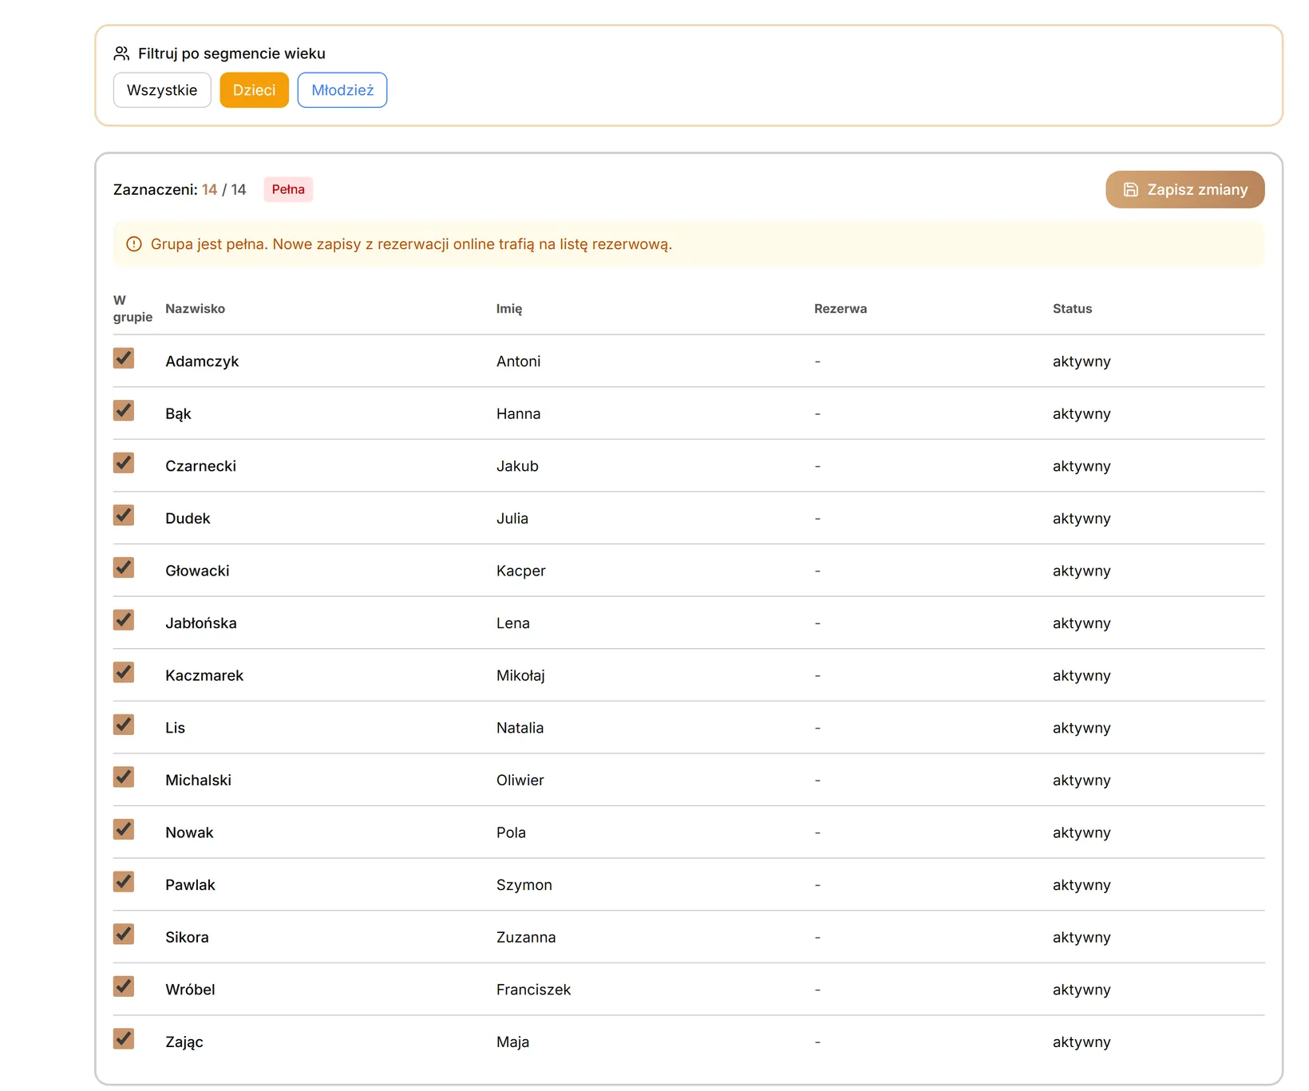Screen dimensions: 1309x1091
Task: Save changes with Zapisz zmiany button
Action: (x=1184, y=190)
